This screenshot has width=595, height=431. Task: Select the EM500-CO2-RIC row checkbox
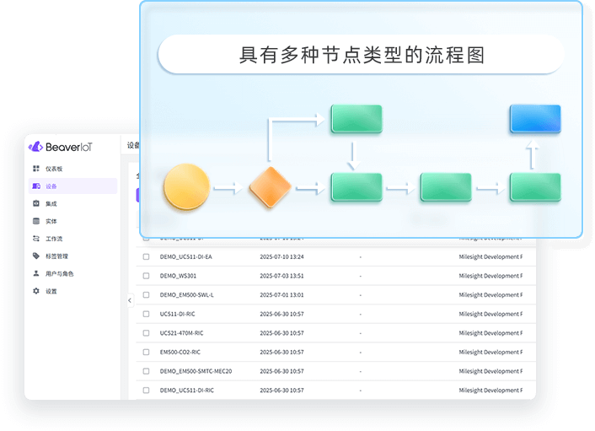tap(146, 352)
